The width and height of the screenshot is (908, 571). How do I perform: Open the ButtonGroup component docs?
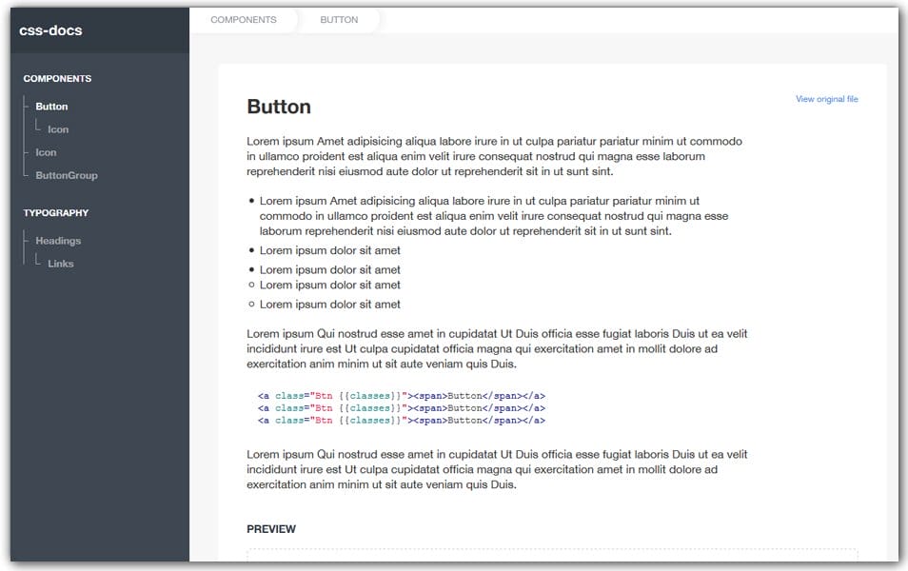(66, 175)
